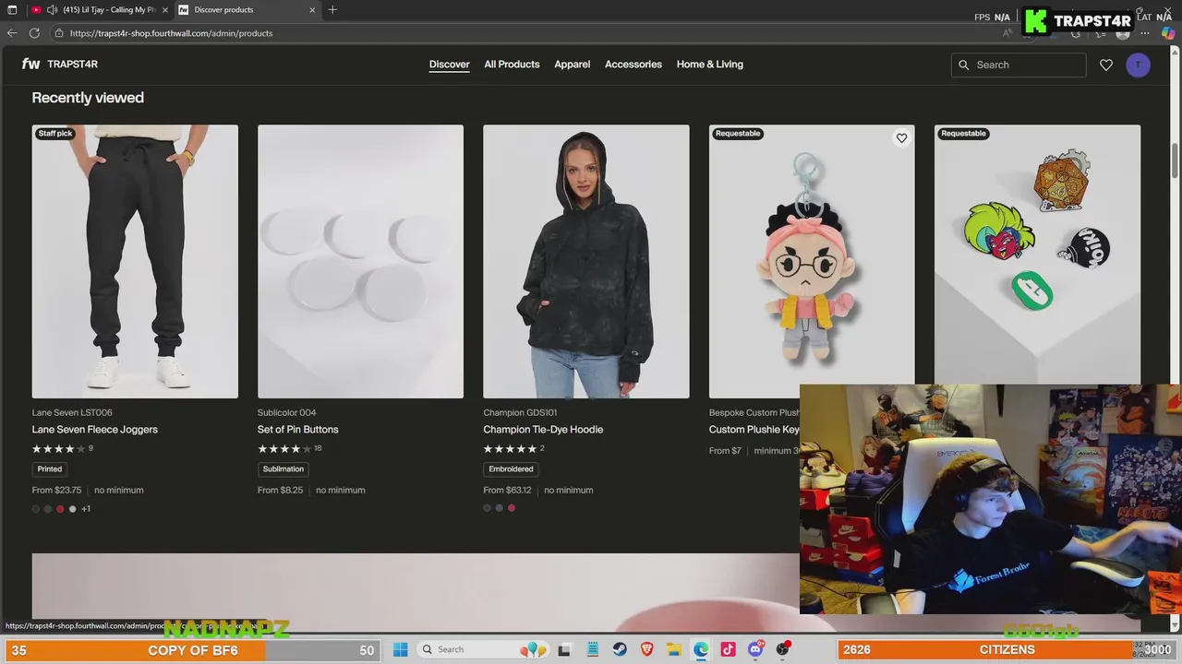Click the 'Sublicolor 004' brand label
This screenshot has height=664, width=1182.
click(x=287, y=413)
